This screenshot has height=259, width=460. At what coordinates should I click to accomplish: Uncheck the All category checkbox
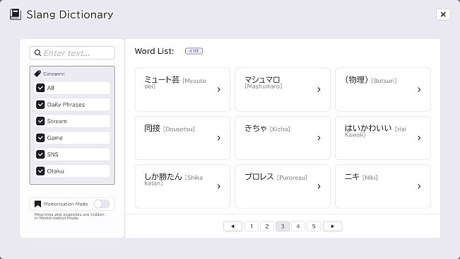pos(40,88)
